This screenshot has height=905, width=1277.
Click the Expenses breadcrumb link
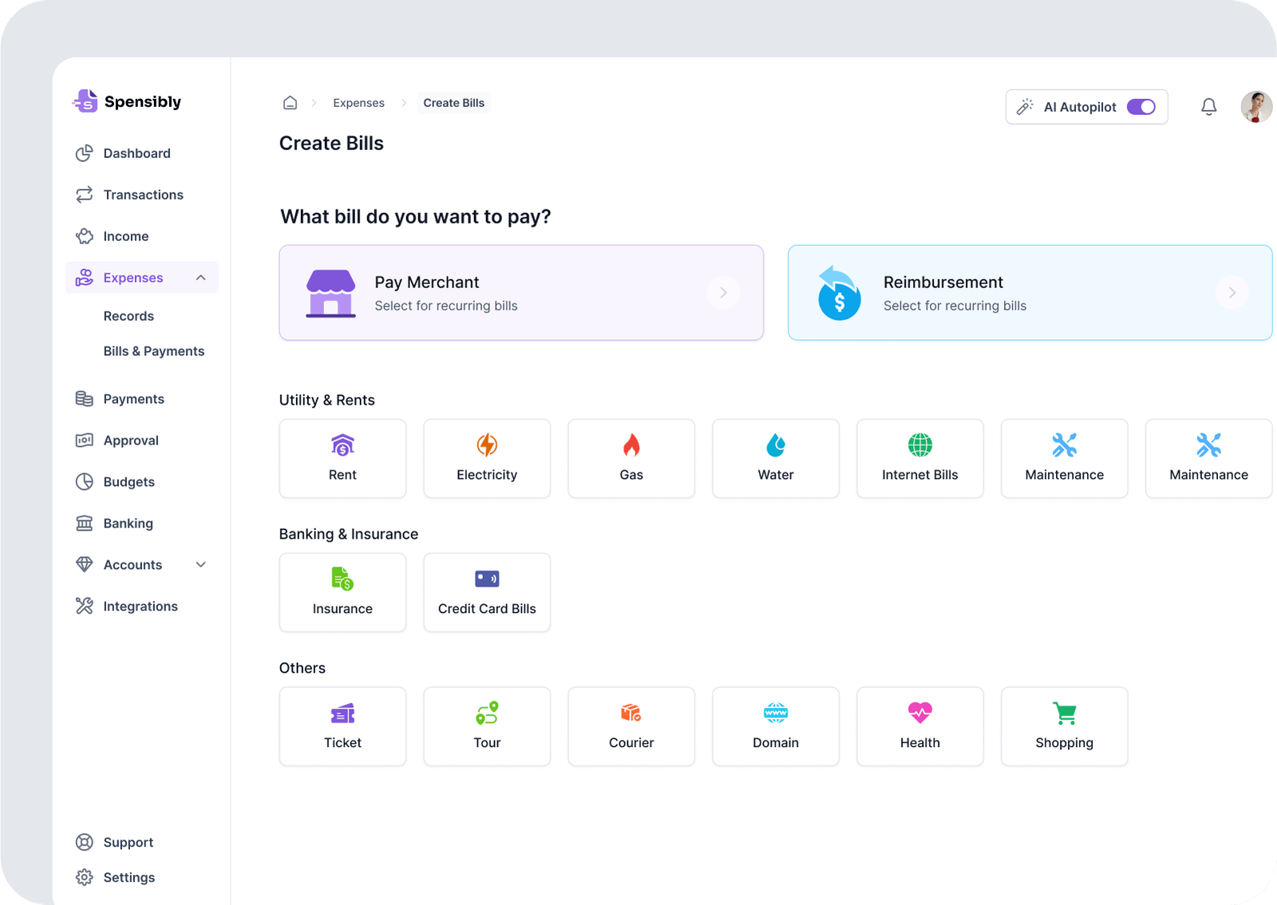click(x=358, y=103)
